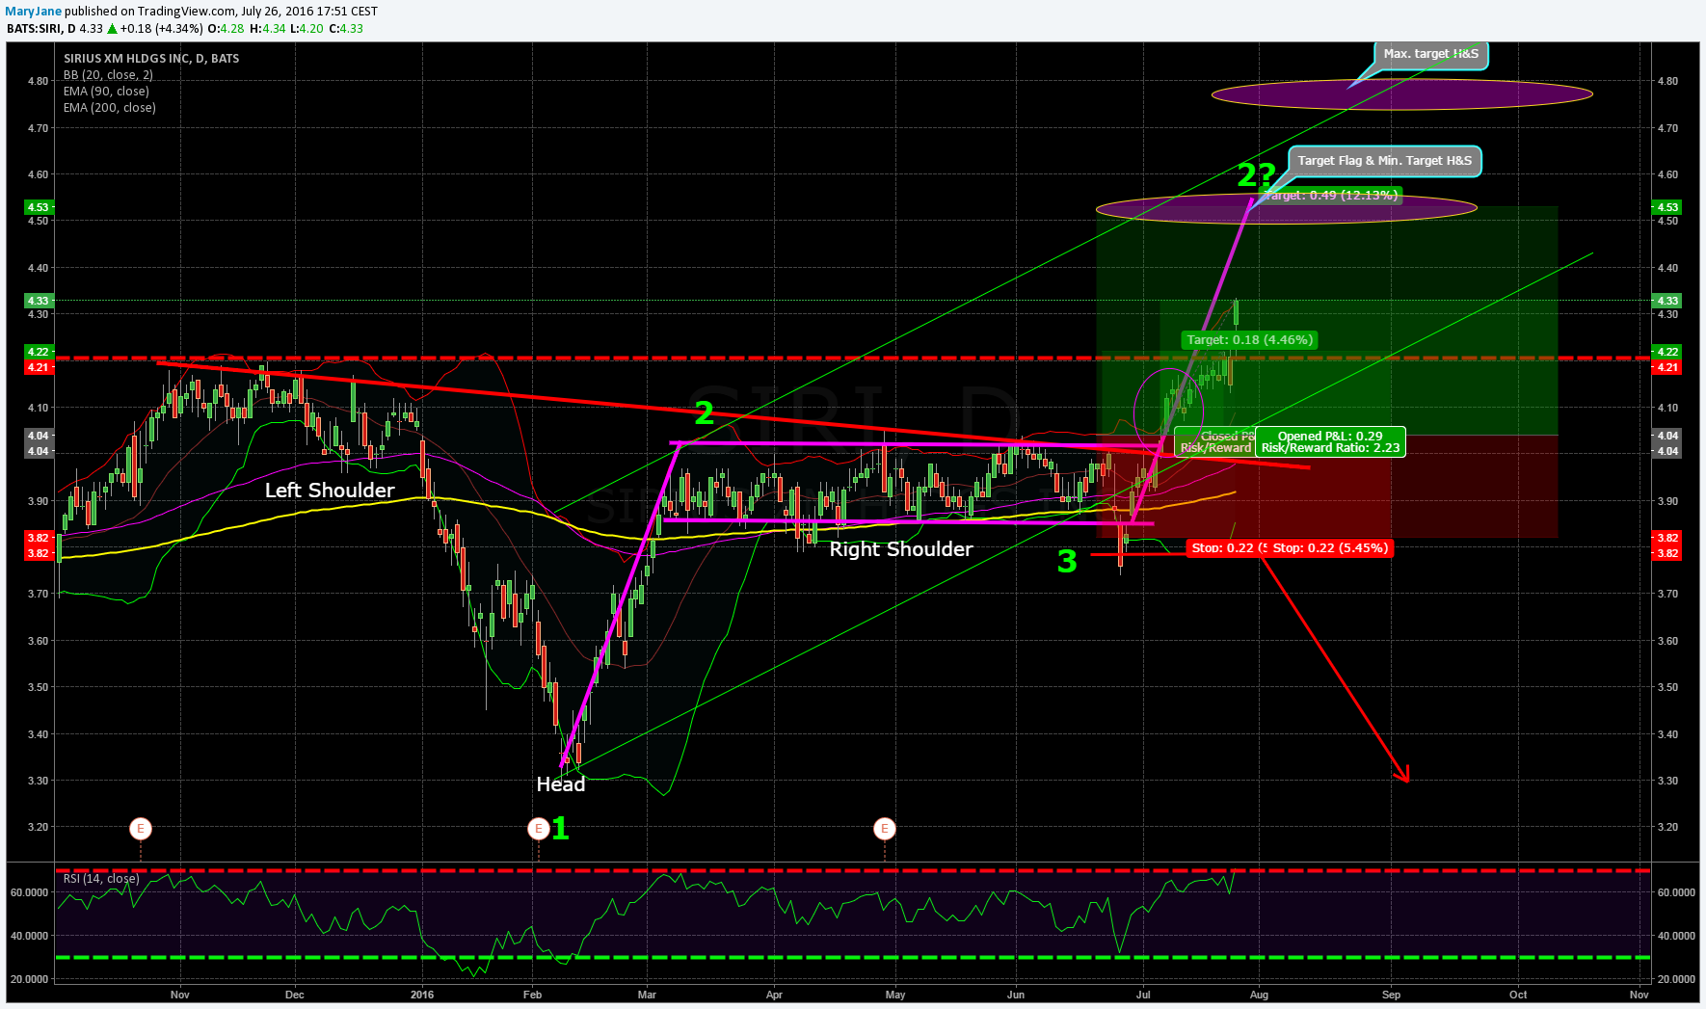Screen dimensions: 1706x1009
Task: Click the Opened P&L: 0.29 box
Action: tap(1330, 442)
